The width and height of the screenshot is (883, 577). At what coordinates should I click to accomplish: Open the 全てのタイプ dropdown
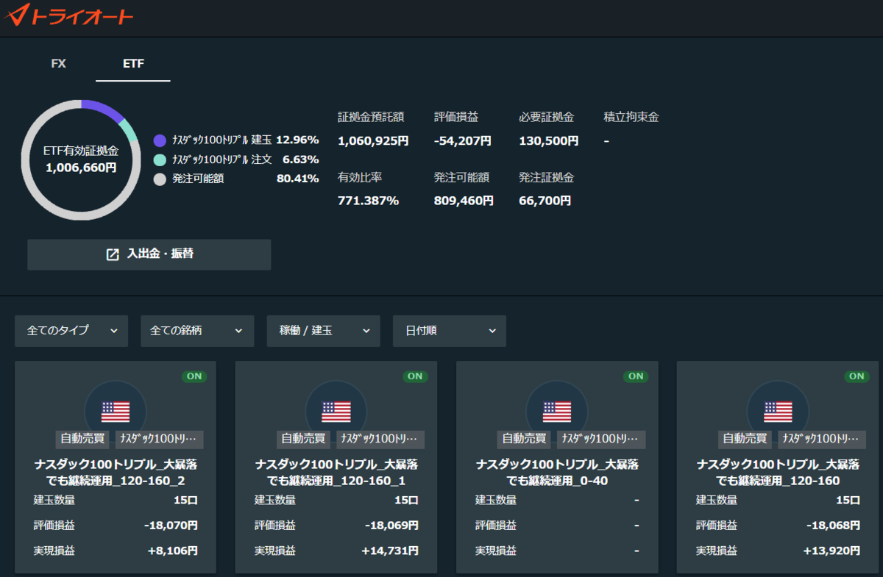click(x=71, y=331)
